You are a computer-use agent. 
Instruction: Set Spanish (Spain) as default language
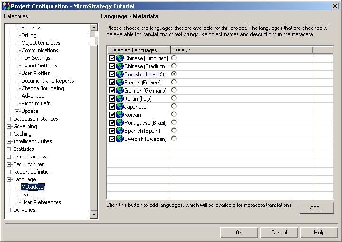(x=174, y=130)
